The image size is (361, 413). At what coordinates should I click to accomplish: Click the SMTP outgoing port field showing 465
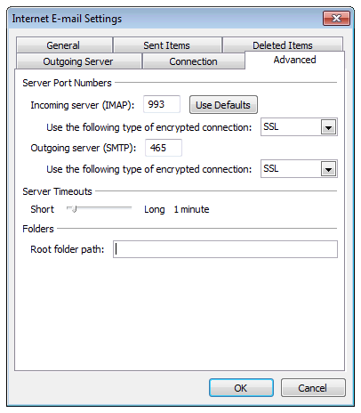[x=164, y=148]
